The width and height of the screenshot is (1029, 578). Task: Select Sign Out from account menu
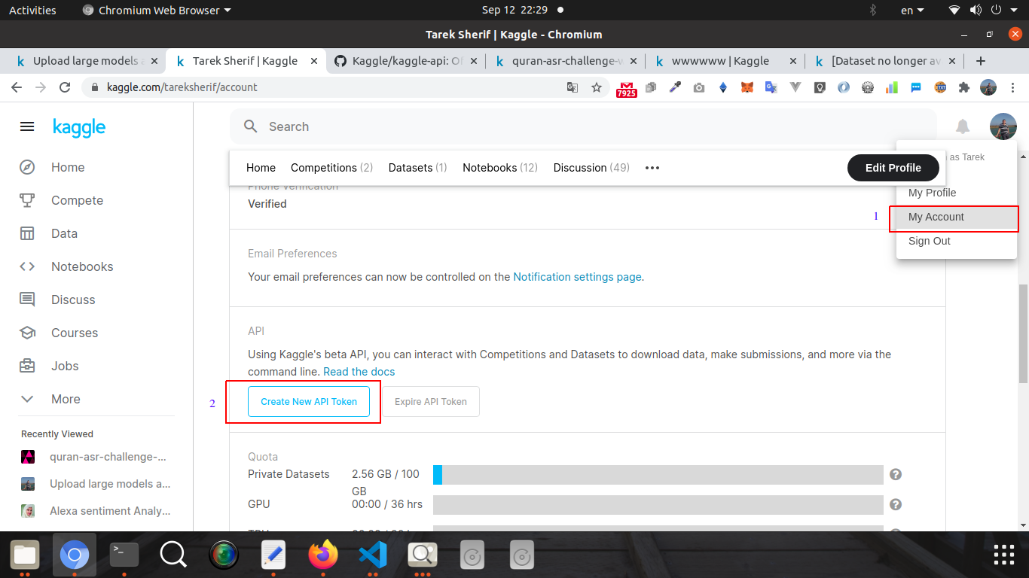957,241
